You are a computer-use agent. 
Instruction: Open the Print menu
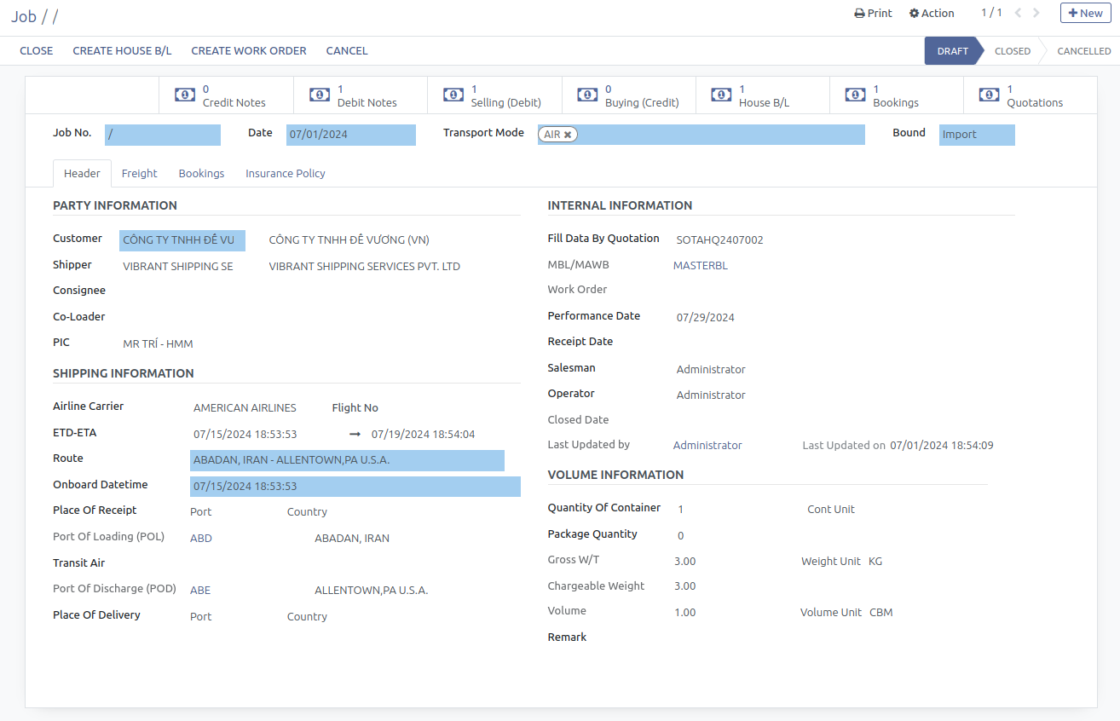pyautogui.click(x=873, y=13)
